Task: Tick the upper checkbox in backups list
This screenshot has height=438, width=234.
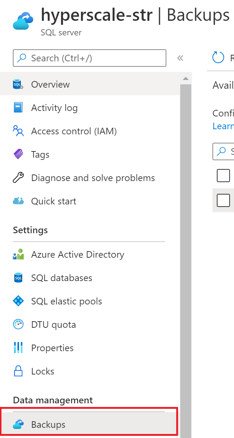Action: click(223, 176)
